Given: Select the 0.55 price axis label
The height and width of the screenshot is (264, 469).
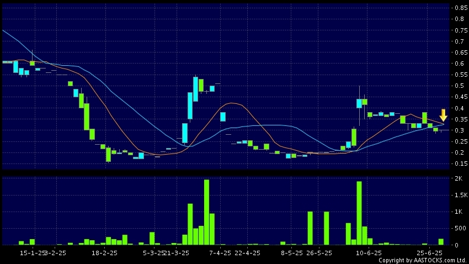Looking at the screenshot, I should tap(461, 75).
